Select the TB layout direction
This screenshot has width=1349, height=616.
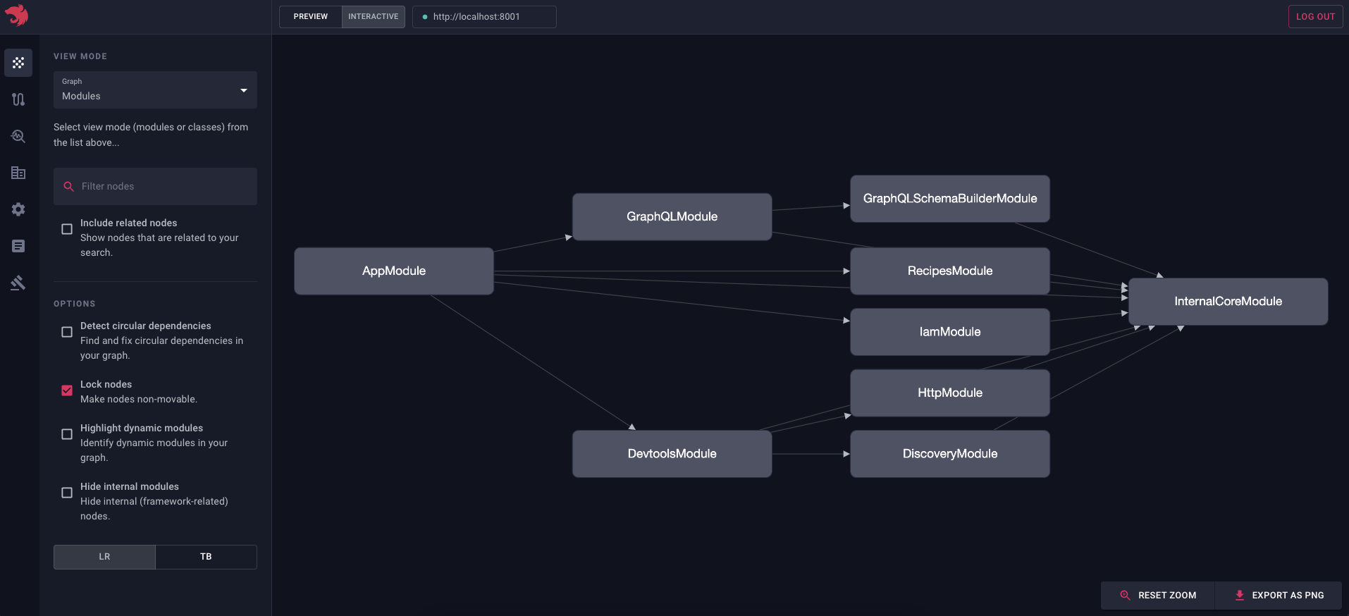pos(206,557)
